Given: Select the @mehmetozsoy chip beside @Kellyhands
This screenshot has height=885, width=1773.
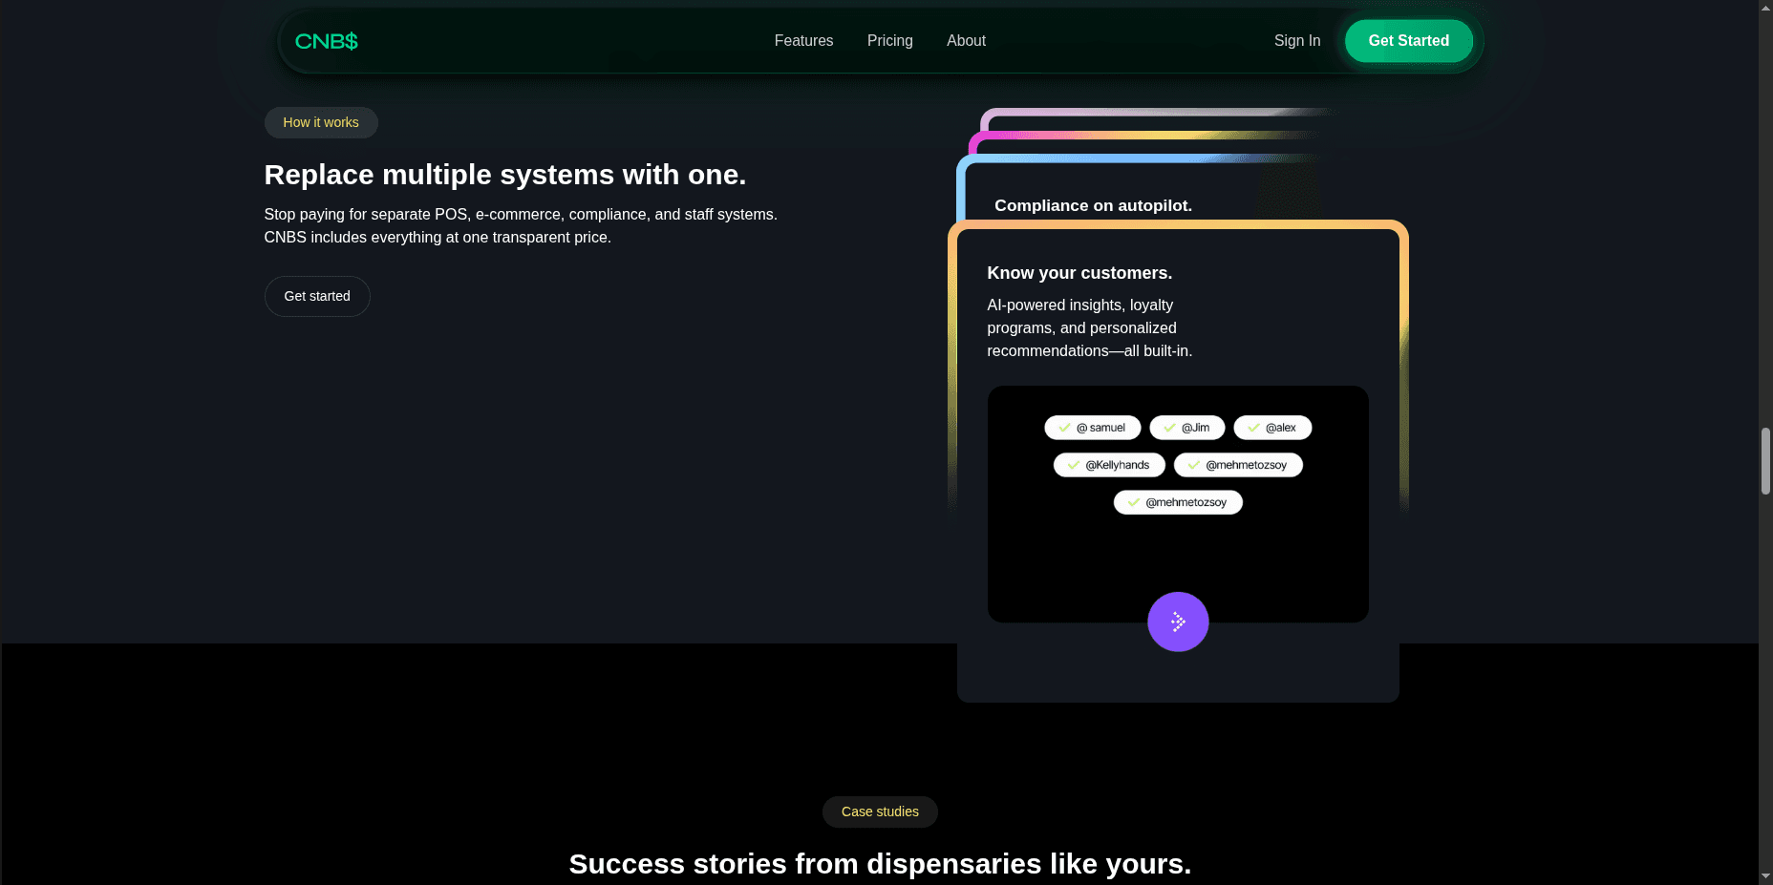Looking at the screenshot, I should click(x=1238, y=465).
